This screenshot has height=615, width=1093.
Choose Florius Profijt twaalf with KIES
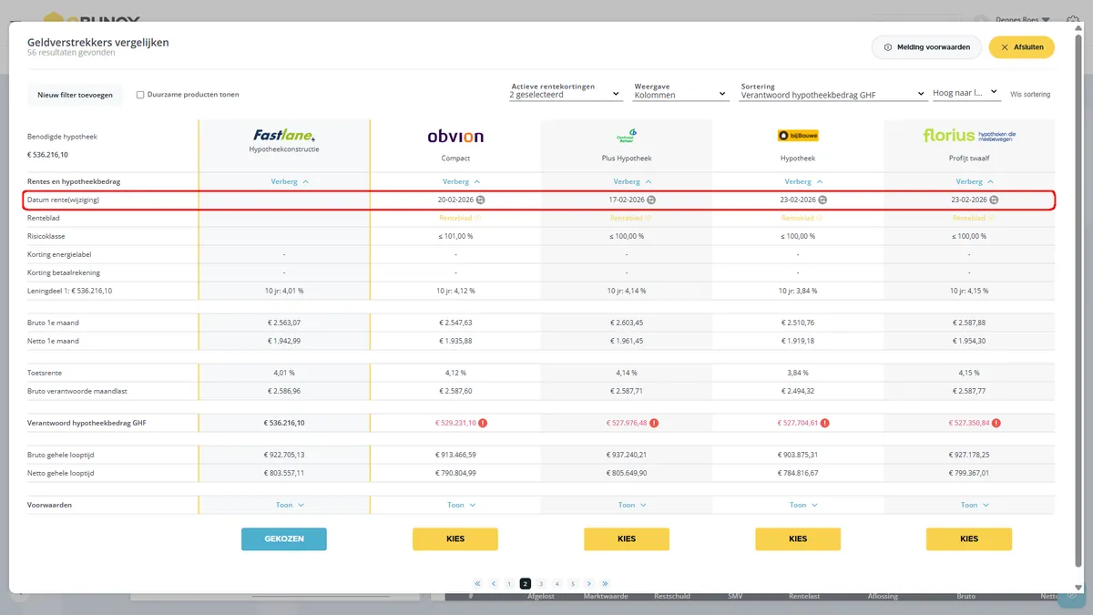969,538
